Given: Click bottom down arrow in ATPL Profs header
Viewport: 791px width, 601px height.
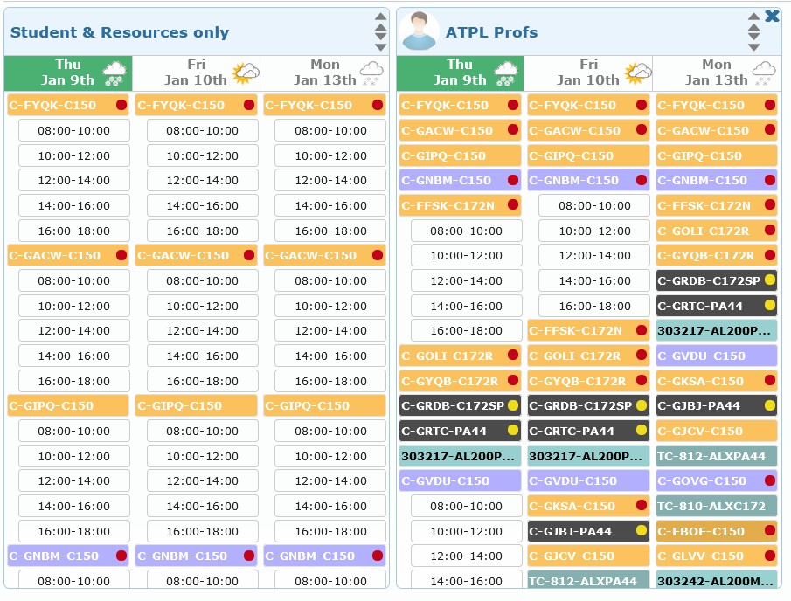Looking at the screenshot, I should (x=754, y=47).
